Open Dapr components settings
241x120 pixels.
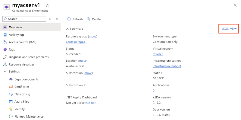(27, 79)
